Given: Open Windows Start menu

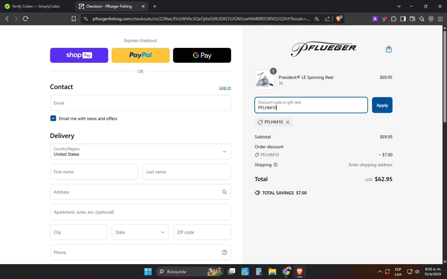Looking at the screenshot, I should 148,272.
